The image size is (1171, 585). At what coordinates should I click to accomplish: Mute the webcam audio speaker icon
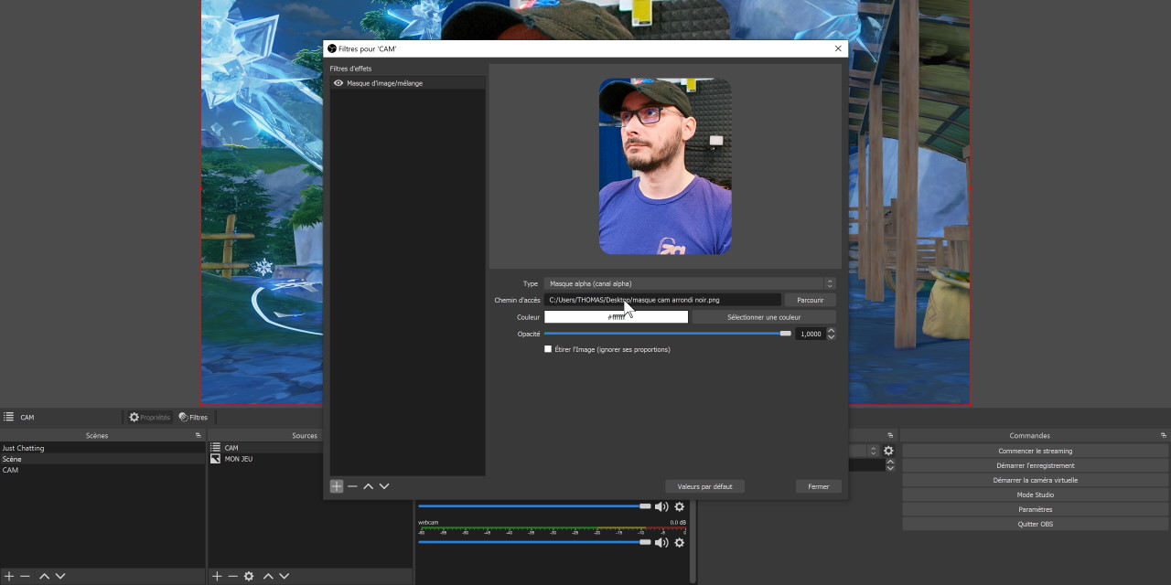click(x=661, y=543)
